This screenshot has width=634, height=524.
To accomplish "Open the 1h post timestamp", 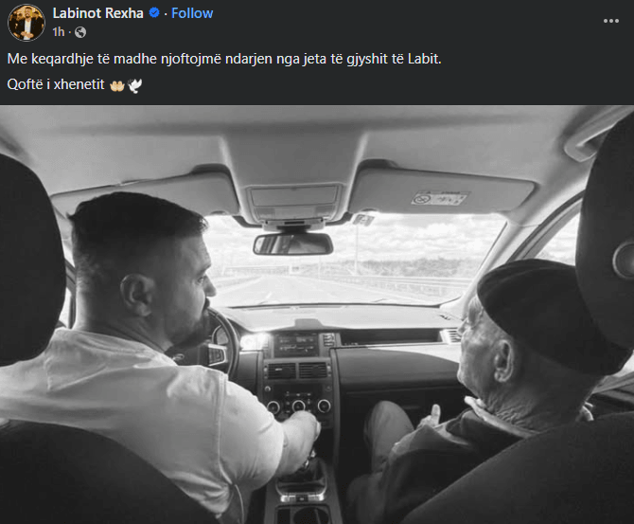I will (59, 32).
